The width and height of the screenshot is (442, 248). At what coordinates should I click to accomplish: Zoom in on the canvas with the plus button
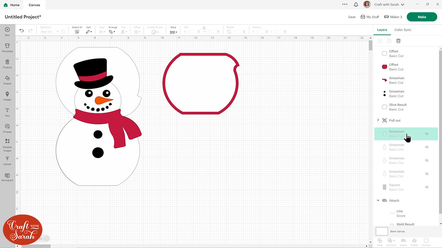tap(47, 239)
